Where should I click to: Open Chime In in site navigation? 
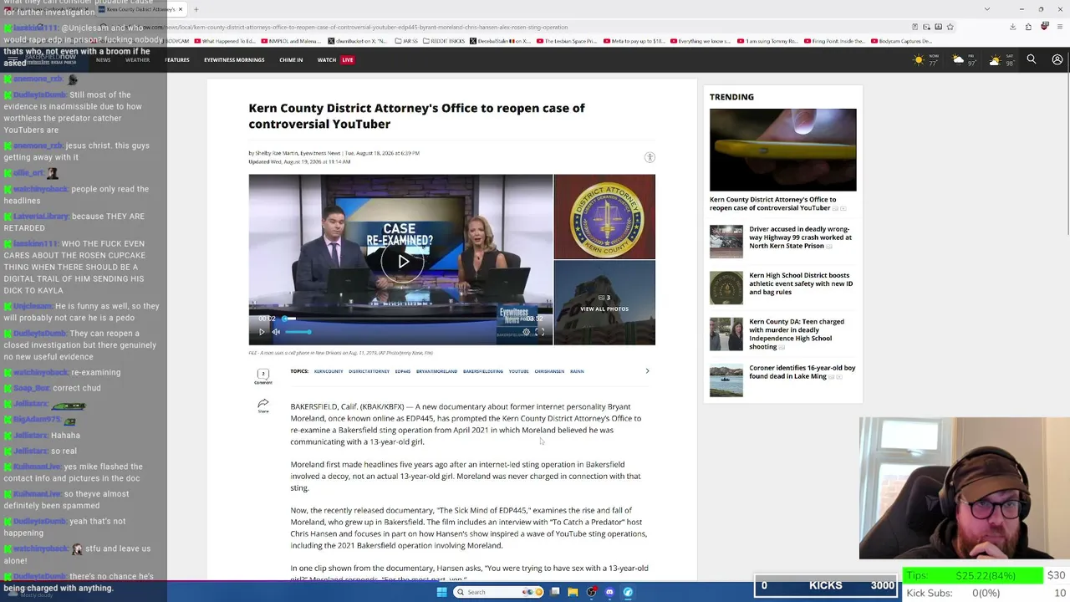[x=291, y=60]
